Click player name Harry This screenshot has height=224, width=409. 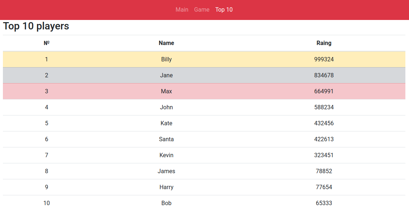coord(166,187)
